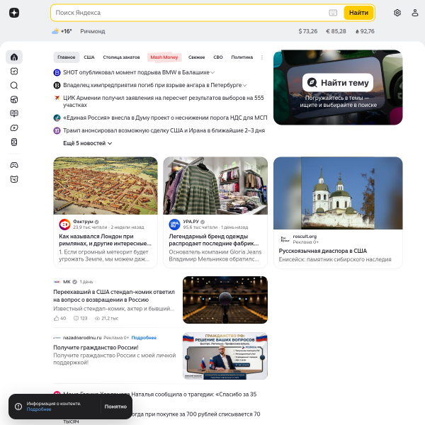The image size is (425, 425).
Task: Open the Столица закатов tab
Action: click(x=121, y=57)
